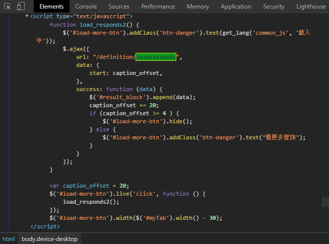Click the 'caption_offset += 20;' line

coord(124,105)
